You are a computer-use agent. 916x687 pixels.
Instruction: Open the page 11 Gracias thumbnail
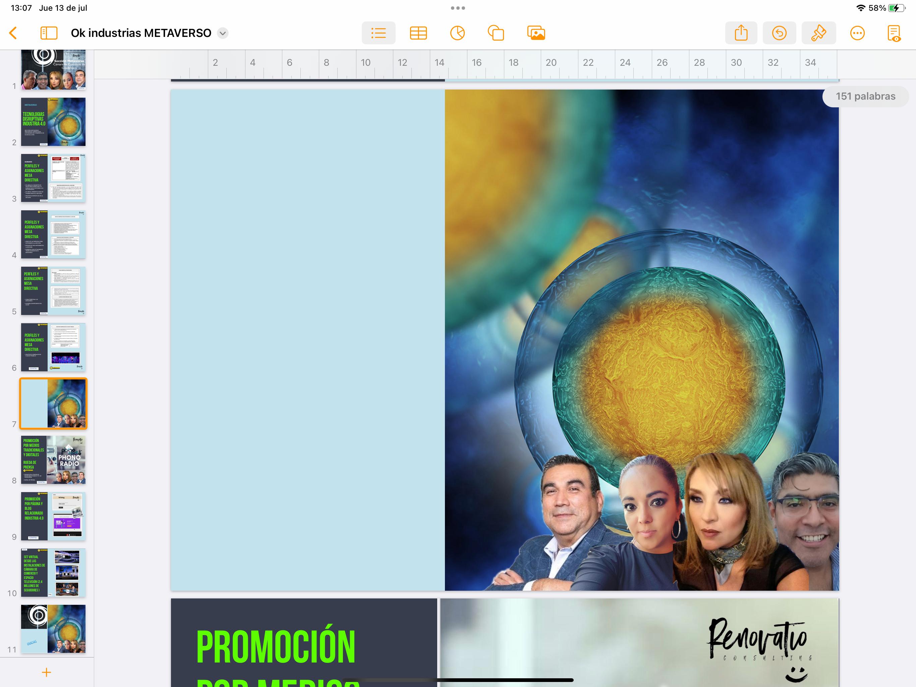(53, 629)
